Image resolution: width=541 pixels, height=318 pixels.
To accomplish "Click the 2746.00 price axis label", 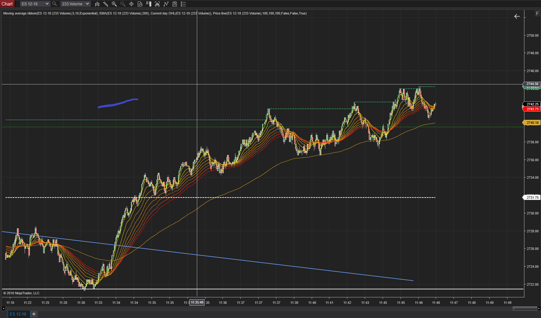I will point(533,71).
